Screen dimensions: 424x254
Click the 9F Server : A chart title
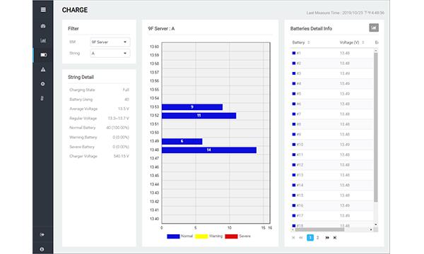pos(161,29)
